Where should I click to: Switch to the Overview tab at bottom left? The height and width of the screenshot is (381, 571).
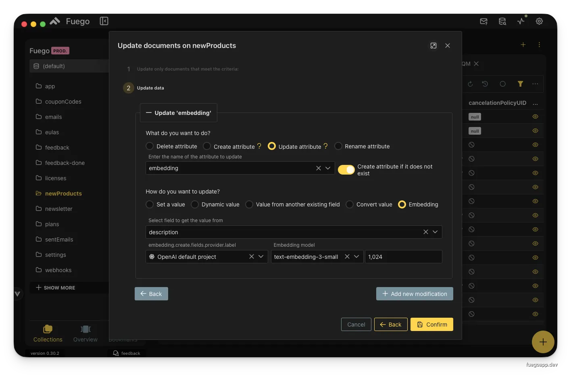(85, 333)
